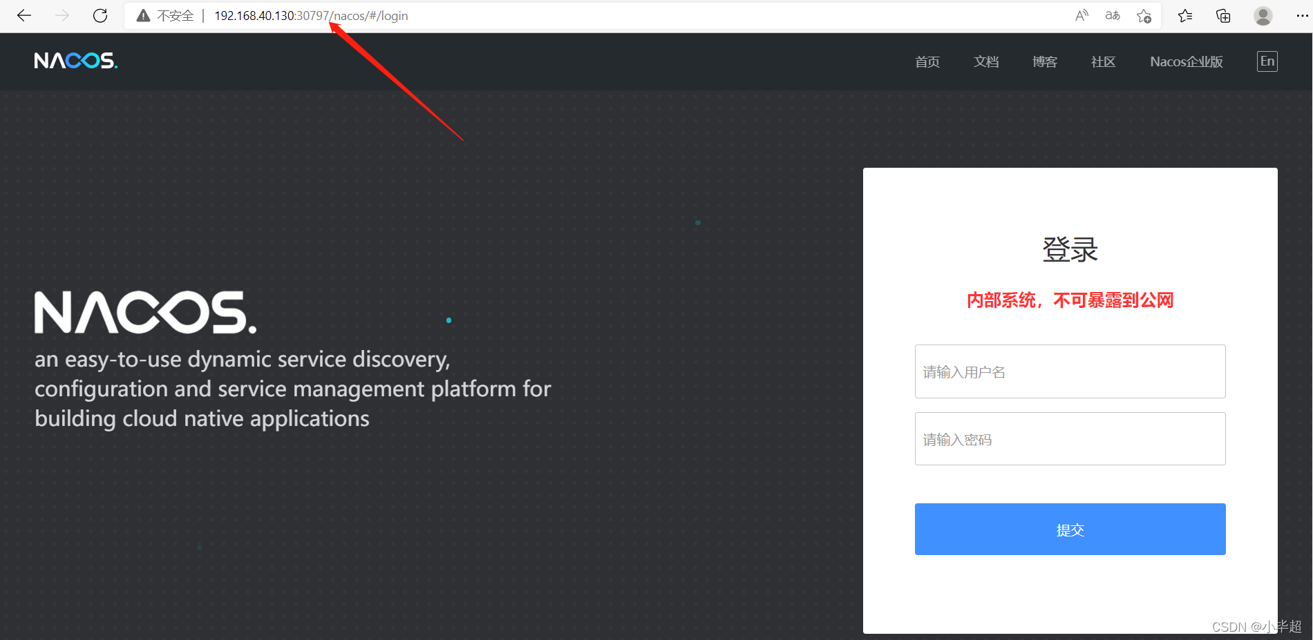Screen dimensions: 1313x640
Task: Click the Nacos logo in header
Action: [x=76, y=61]
